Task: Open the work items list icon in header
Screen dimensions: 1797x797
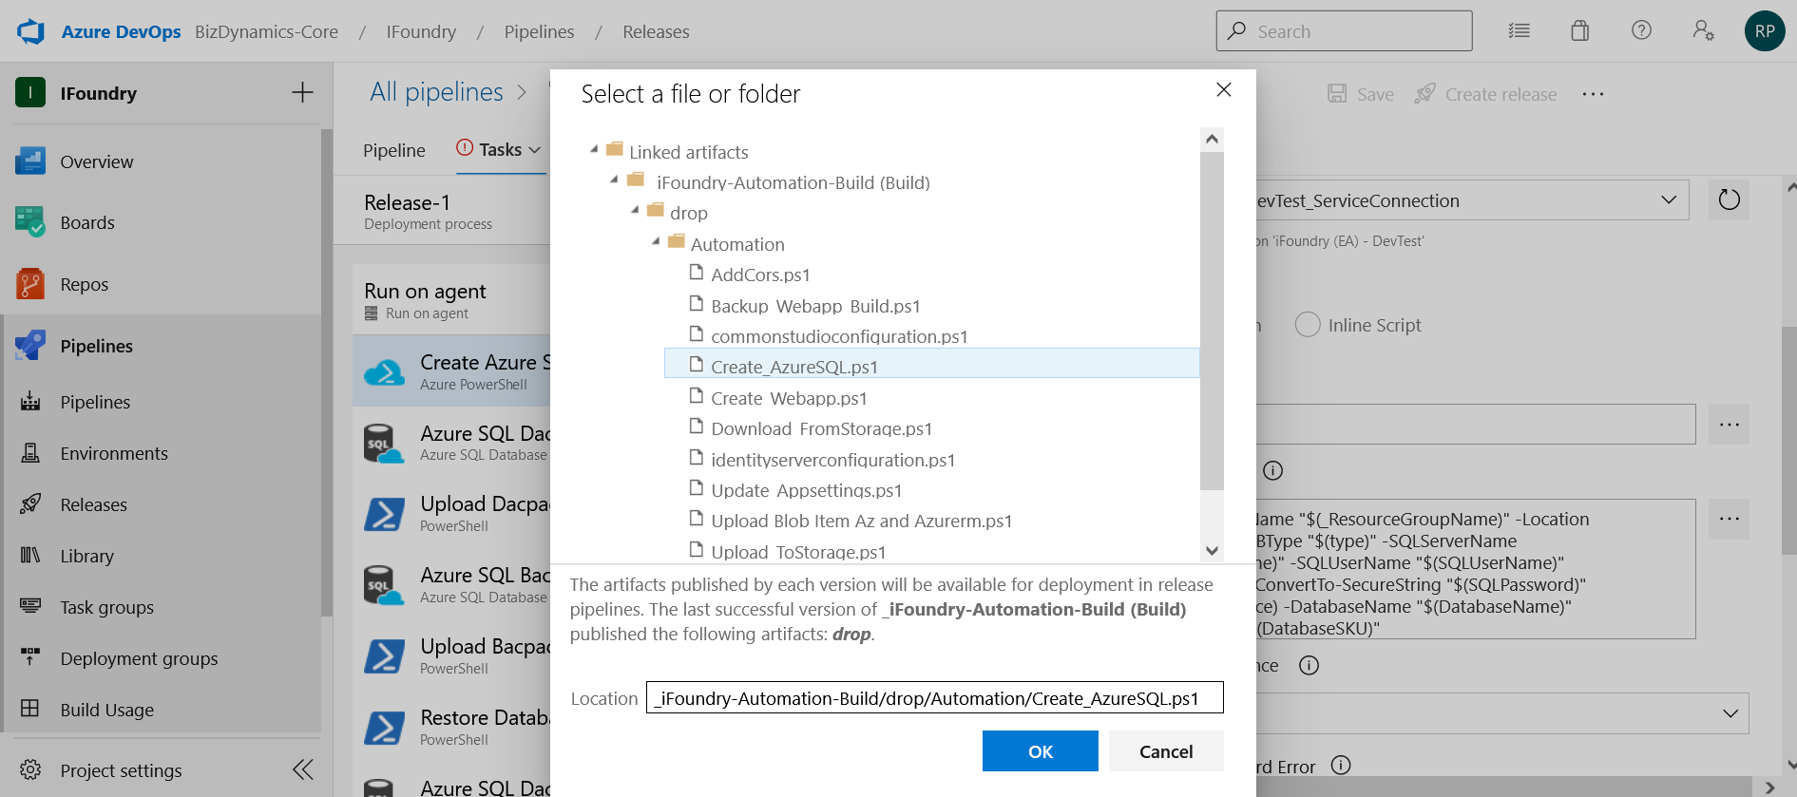Action: pyautogui.click(x=1520, y=31)
